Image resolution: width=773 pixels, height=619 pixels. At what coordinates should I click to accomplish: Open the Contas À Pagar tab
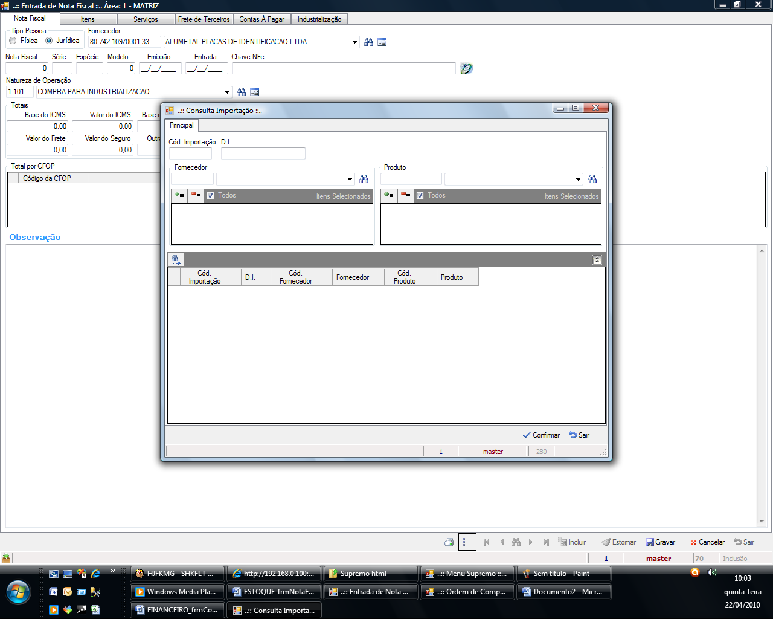(x=261, y=19)
